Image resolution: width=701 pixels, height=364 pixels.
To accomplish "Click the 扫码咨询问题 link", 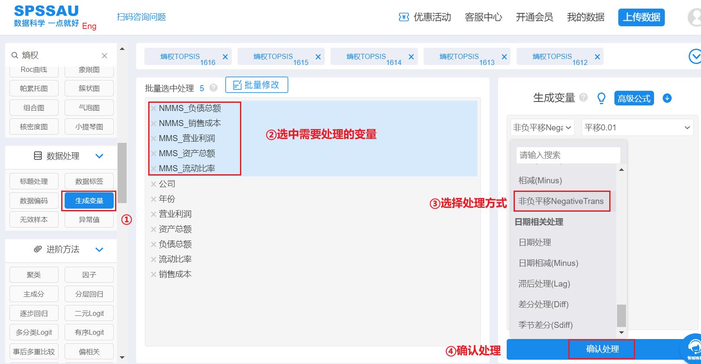I will (141, 17).
